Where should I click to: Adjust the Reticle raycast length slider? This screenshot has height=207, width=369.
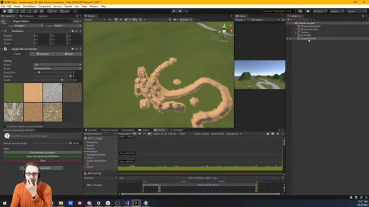[x=52, y=143]
